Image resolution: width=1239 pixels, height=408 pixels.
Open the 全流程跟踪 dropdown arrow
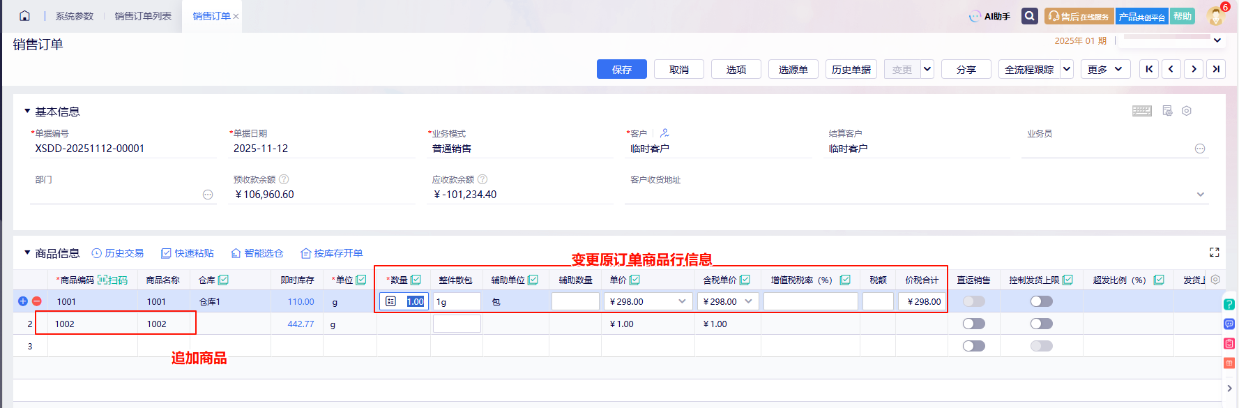pos(1067,69)
